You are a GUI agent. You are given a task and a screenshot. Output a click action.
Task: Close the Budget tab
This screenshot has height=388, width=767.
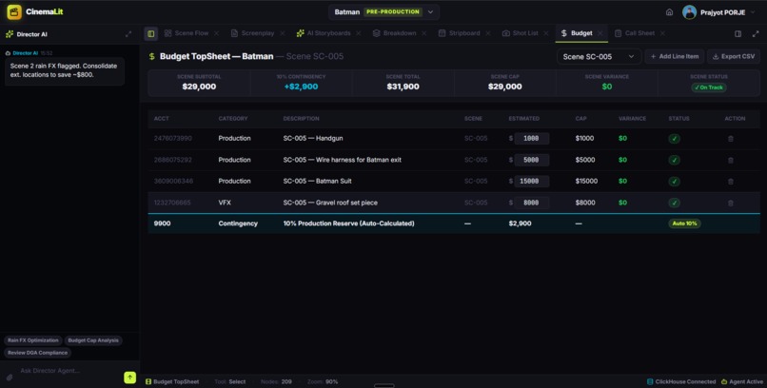600,33
